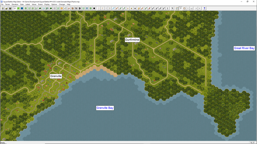The height and width of the screenshot is (144, 257).
Task: Select the blue stream line tool
Action: pos(113,8)
